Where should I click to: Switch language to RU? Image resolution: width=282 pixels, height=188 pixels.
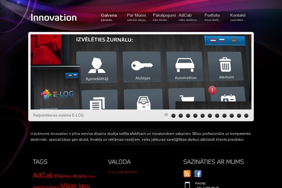pyautogui.click(x=135, y=172)
